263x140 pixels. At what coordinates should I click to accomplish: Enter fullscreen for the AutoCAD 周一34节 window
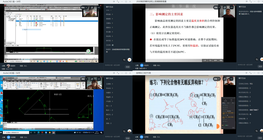118,1
